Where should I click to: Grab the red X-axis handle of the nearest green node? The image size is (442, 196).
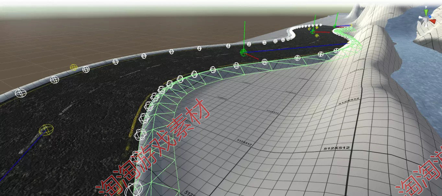(252, 56)
